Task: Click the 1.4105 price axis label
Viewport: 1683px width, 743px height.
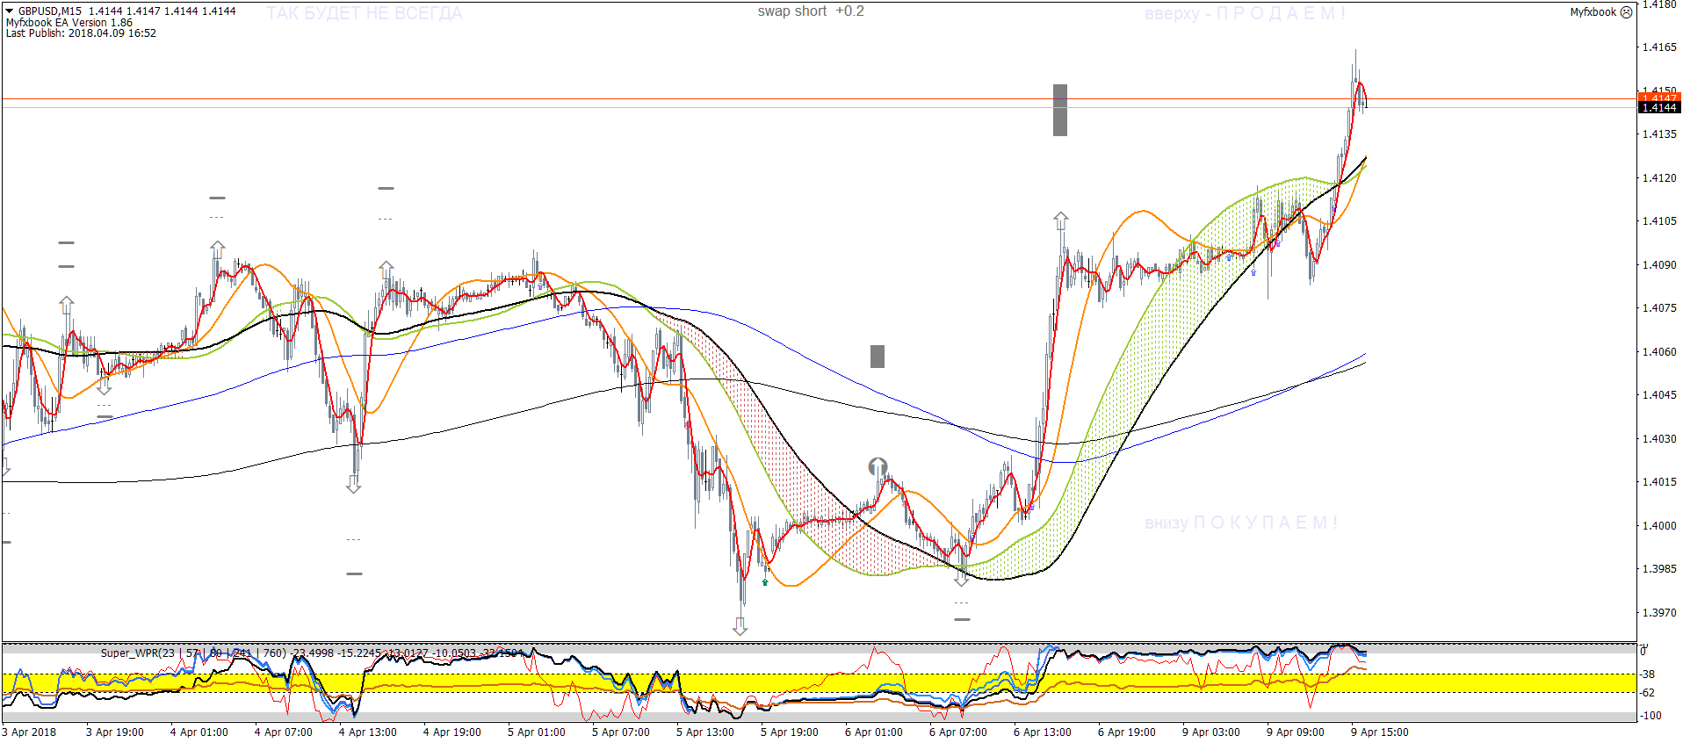Action: coord(1659,221)
